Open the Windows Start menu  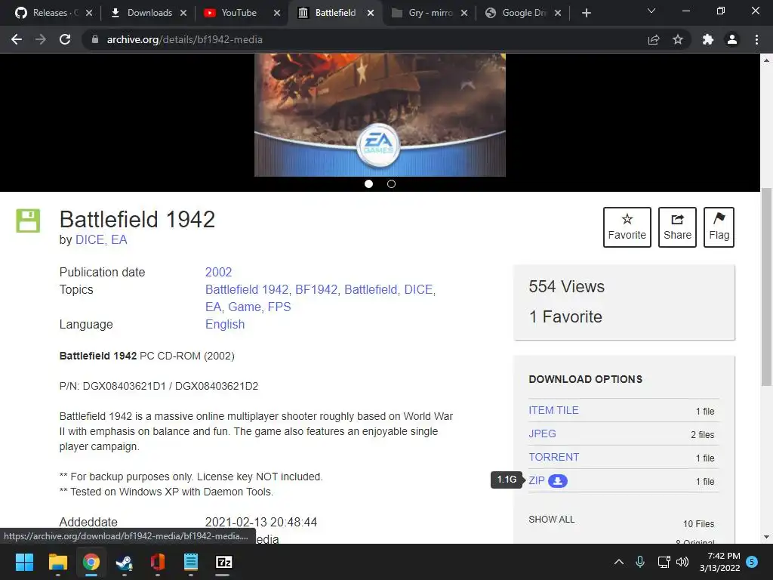pos(24,562)
